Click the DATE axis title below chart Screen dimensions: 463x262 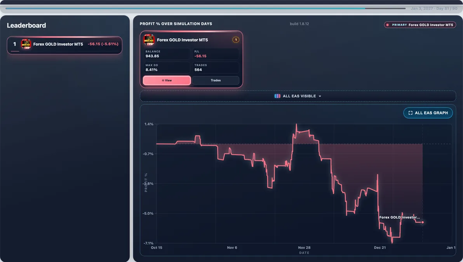(x=304, y=253)
